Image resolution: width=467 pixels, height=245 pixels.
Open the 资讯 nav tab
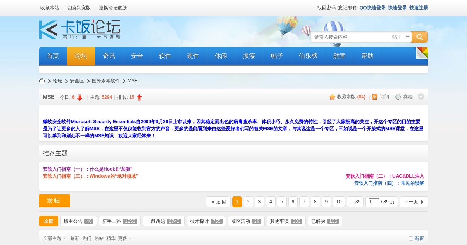pyautogui.click(x=109, y=56)
